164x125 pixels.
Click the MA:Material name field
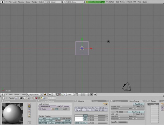pos(48,106)
